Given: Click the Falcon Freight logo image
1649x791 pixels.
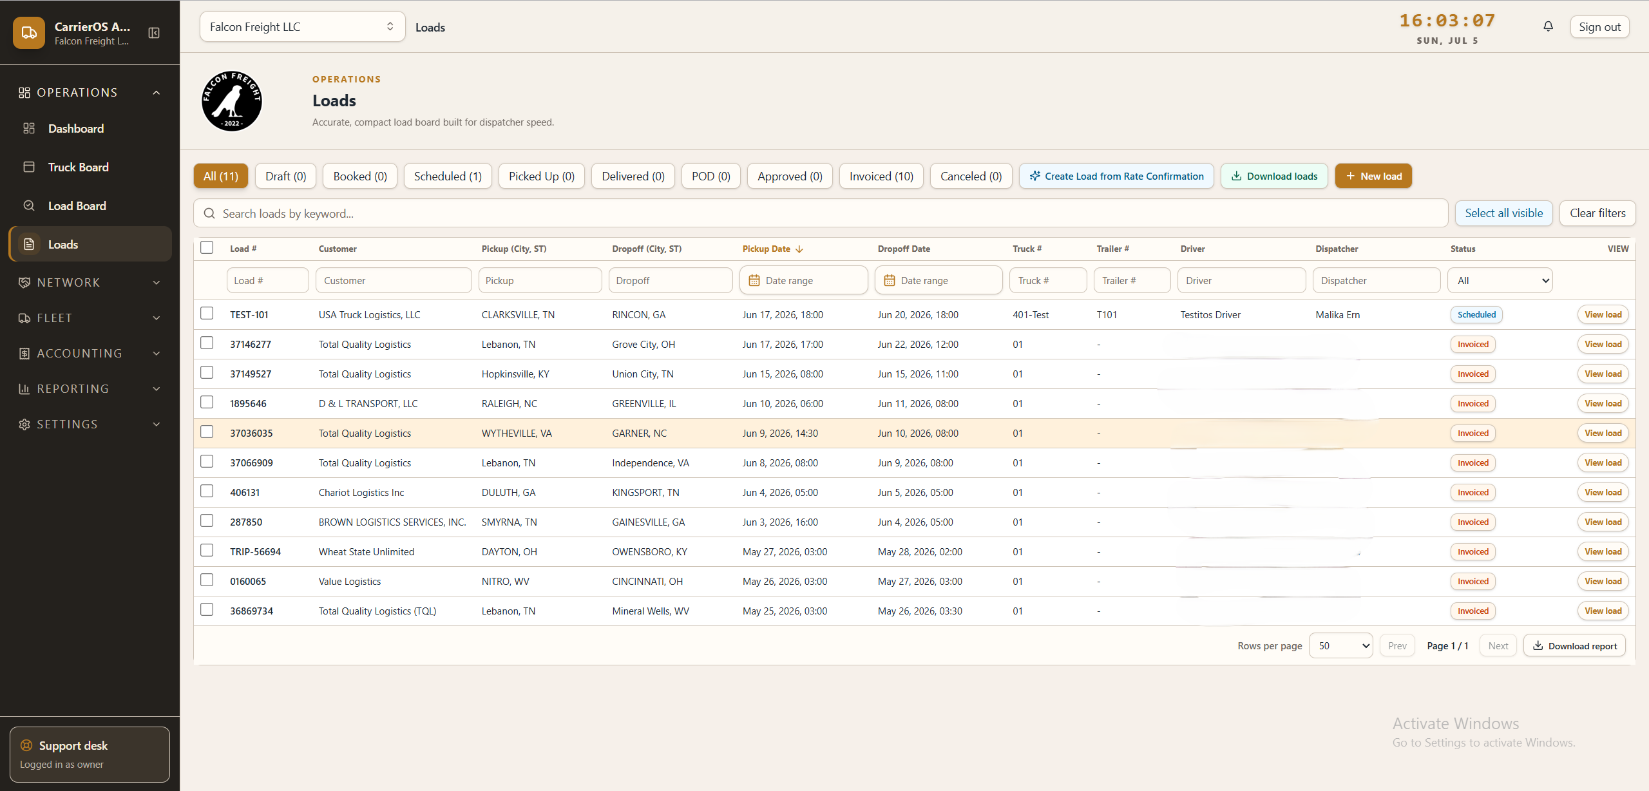Looking at the screenshot, I should 232,101.
